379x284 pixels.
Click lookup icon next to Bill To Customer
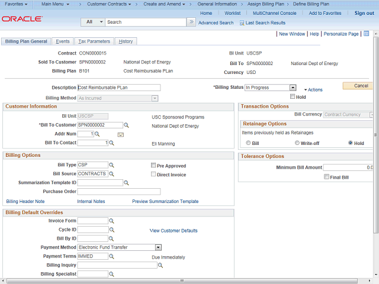[x=126, y=125]
